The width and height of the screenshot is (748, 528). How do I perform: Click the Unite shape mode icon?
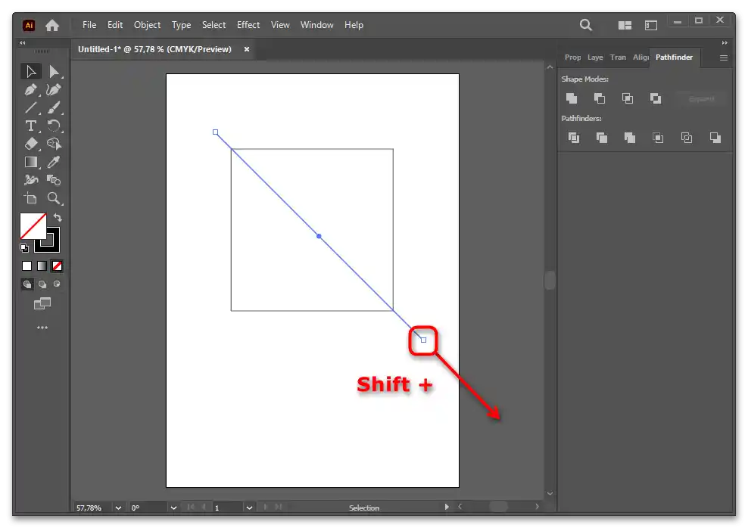[572, 98]
